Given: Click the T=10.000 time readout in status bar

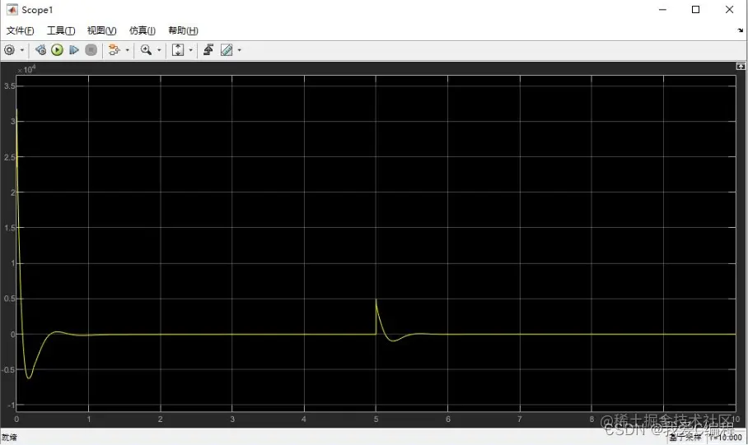Looking at the screenshot, I should (x=726, y=437).
